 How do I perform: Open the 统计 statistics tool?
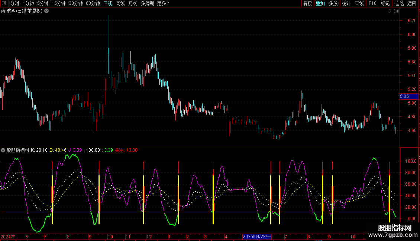pyautogui.click(x=346, y=3)
